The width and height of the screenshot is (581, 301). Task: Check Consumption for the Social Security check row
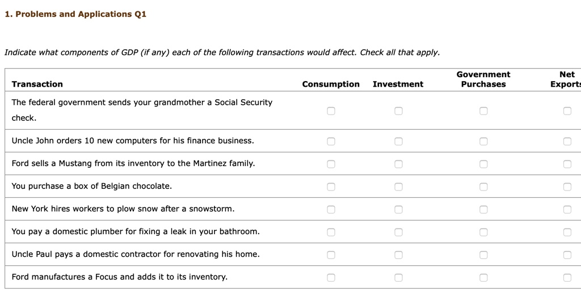pos(331,111)
